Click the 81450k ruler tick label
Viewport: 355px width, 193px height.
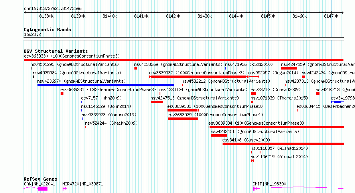(x=268, y=16)
